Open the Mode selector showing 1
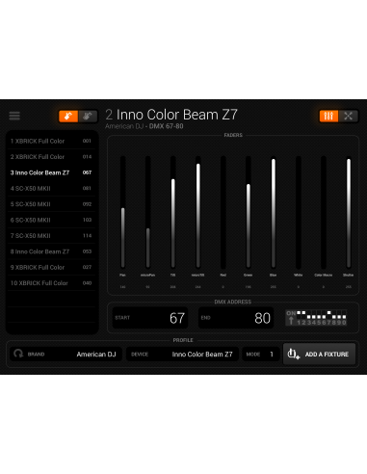The height and width of the screenshot is (474, 367). click(261, 354)
